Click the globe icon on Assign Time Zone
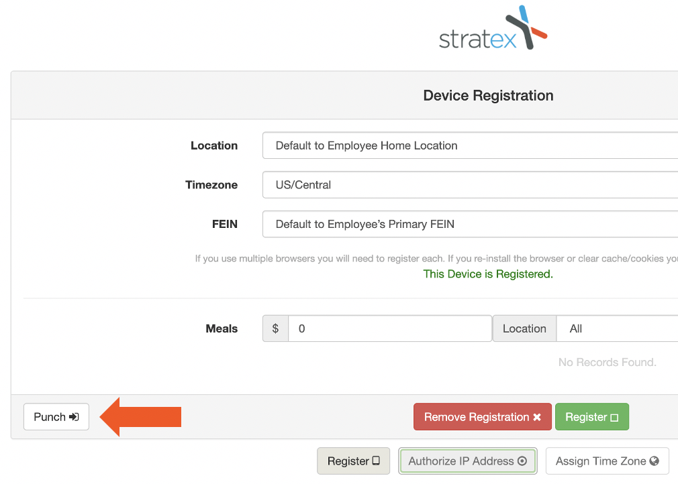678x484 pixels. 655,461
